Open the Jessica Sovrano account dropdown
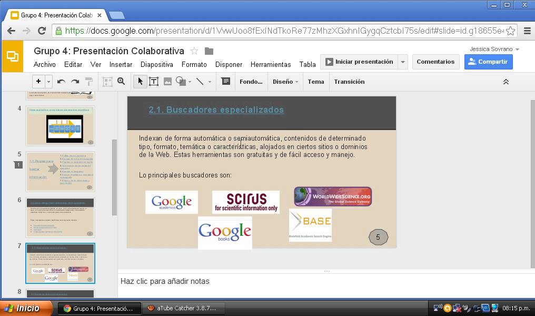The width and height of the screenshot is (535, 316). tap(494, 49)
